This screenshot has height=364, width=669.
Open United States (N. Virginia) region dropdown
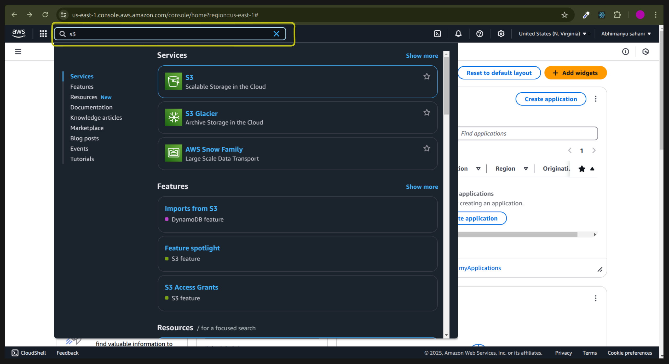coord(552,34)
